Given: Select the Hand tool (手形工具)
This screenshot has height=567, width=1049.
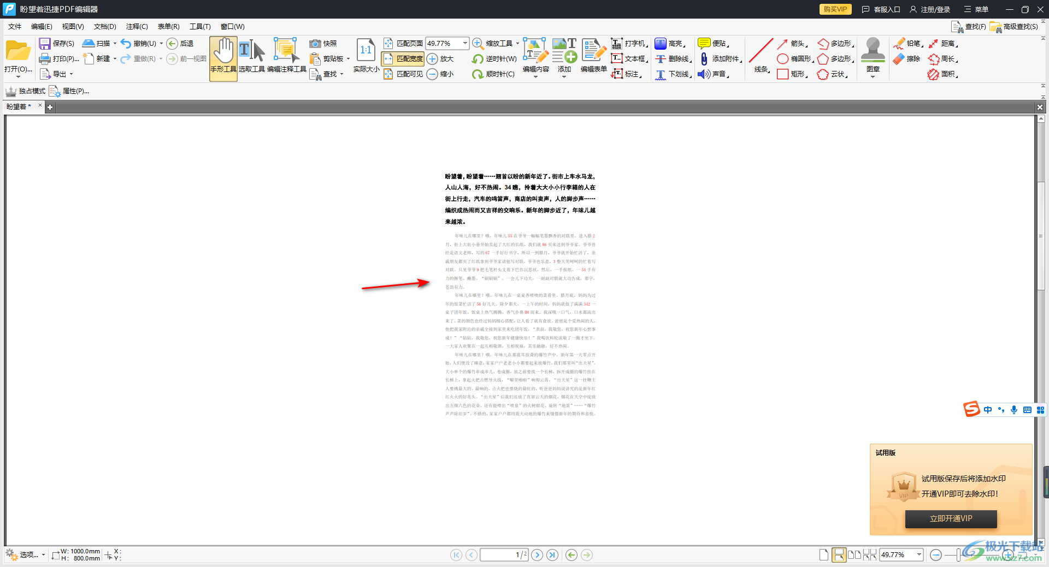Looking at the screenshot, I should (x=223, y=58).
